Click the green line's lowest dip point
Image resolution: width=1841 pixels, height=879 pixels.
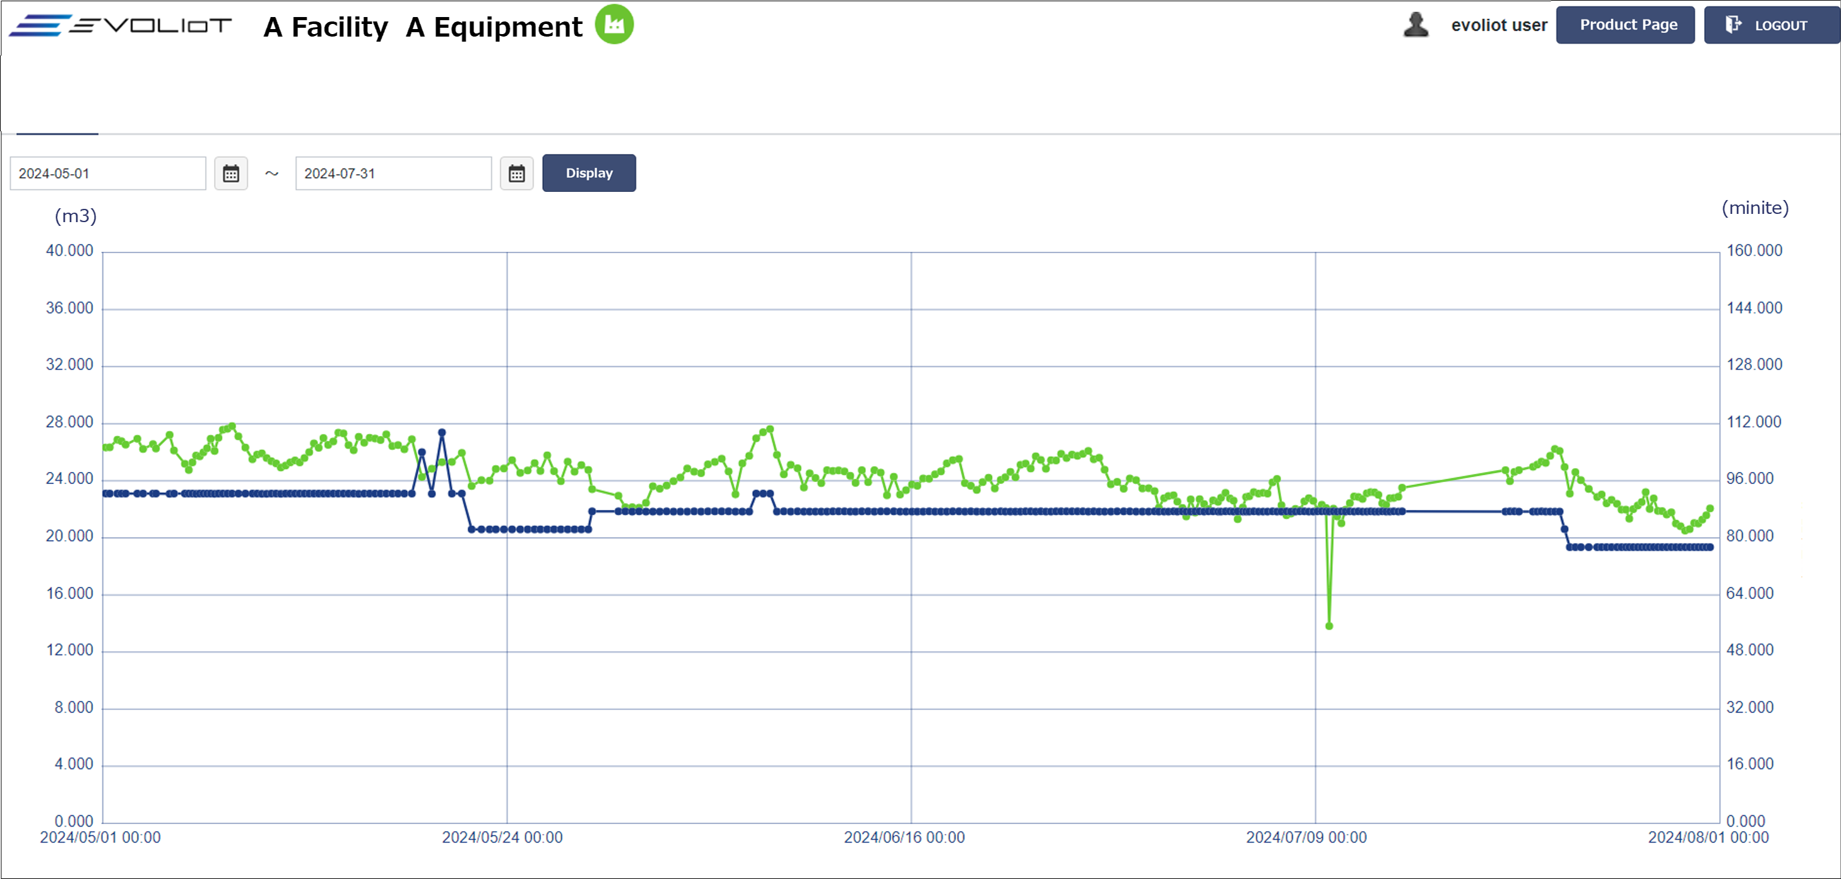pos(1329,626)
